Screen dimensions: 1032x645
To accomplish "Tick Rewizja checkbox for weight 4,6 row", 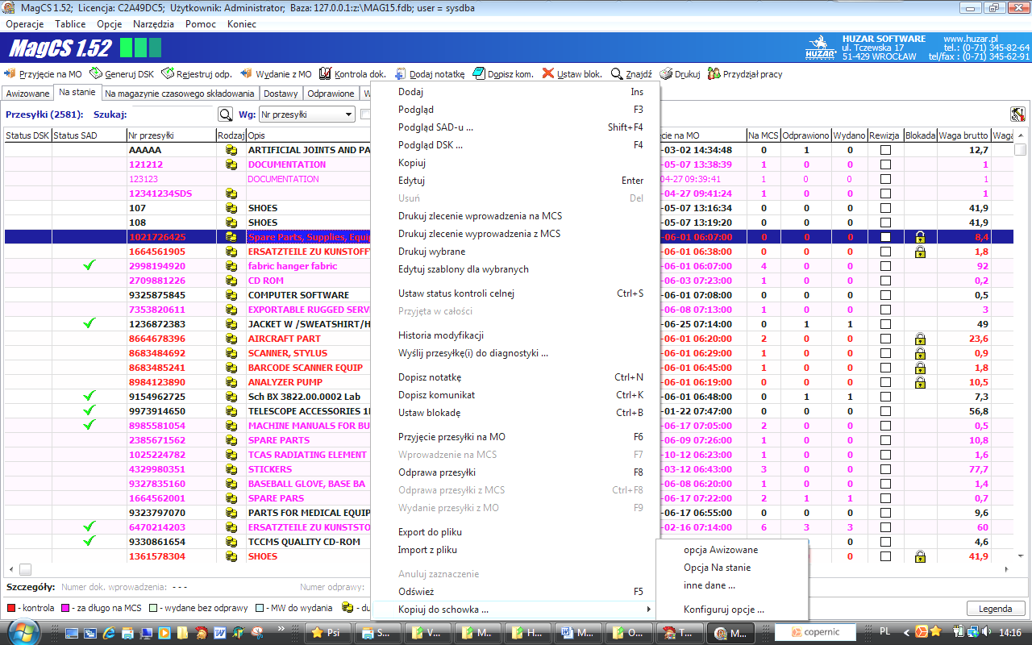I will [x=885, y=542].
